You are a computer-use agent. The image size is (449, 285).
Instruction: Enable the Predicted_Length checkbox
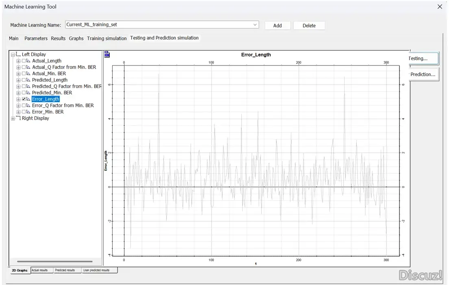24,80
